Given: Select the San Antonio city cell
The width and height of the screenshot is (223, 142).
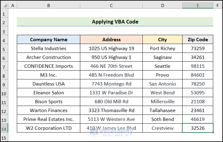Looking at the screenshot, I should click(x=163, y=84).
